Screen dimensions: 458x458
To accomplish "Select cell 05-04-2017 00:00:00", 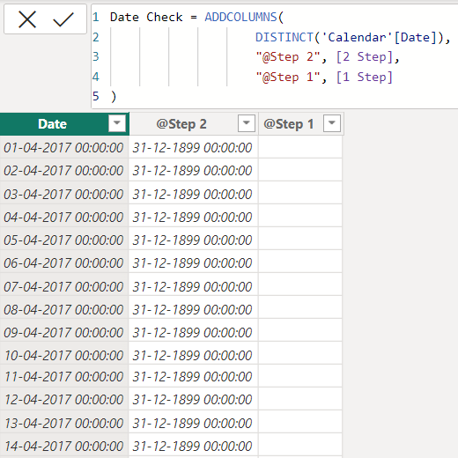I will [64, 240].
